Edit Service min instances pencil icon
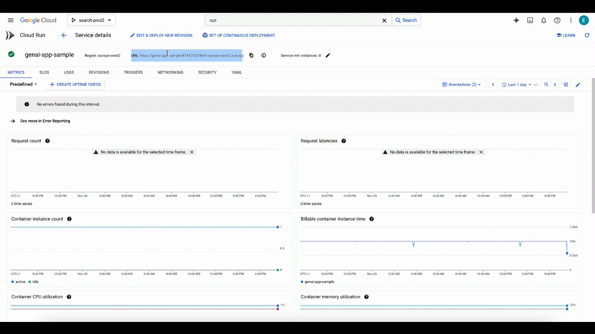This screenshot has height=334, width=595. point(328,55)
